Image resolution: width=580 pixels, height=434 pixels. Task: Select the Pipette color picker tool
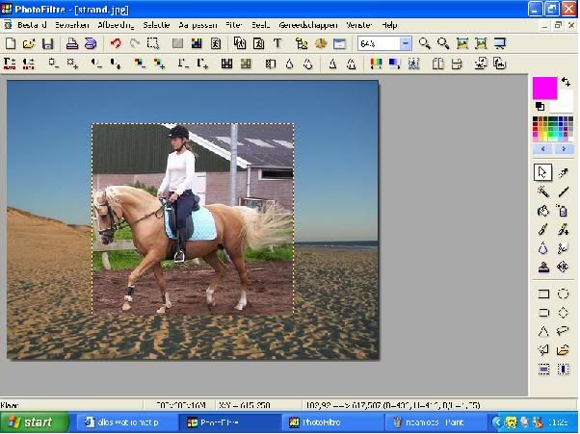coord(563,172)
